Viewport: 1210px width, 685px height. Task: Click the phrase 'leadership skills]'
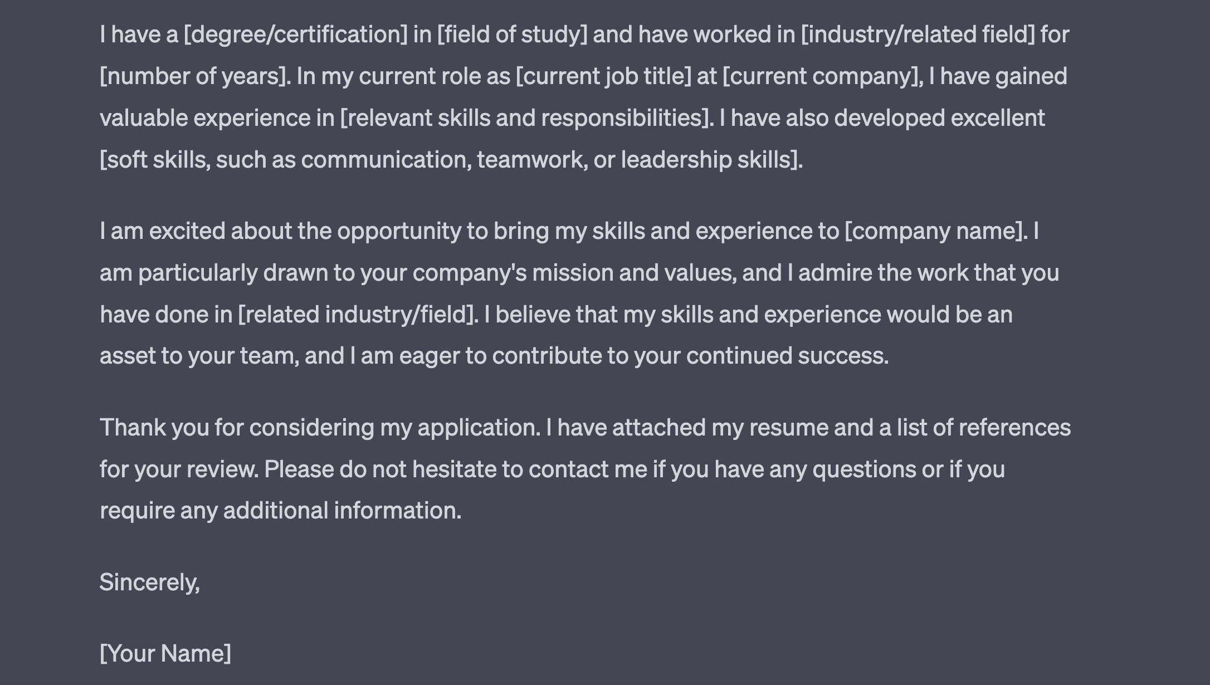[711, 160]
